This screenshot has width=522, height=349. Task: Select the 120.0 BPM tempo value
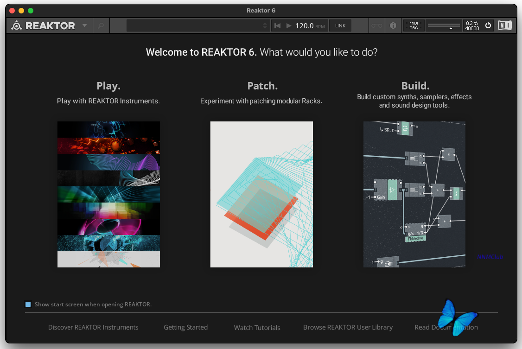[x=304, y=25]
